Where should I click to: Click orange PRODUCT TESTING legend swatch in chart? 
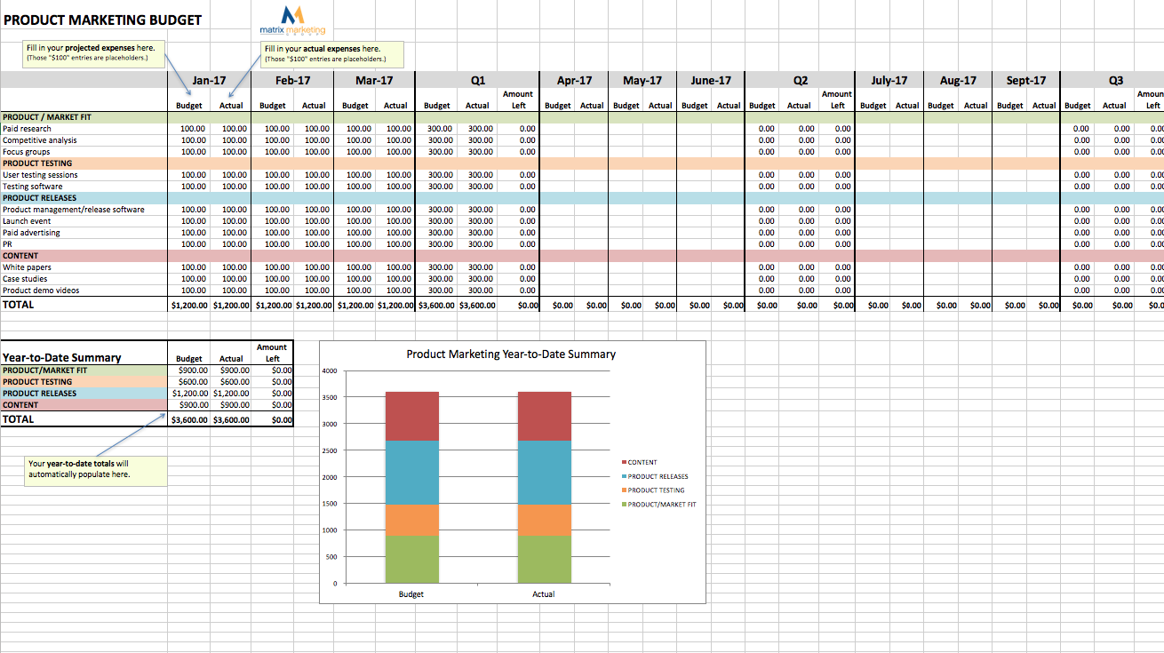(x=625, y=490)
